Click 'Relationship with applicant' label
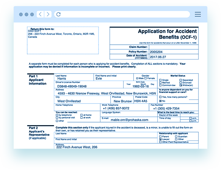Viewport: 221px width, 170px height. coord(173,133)
